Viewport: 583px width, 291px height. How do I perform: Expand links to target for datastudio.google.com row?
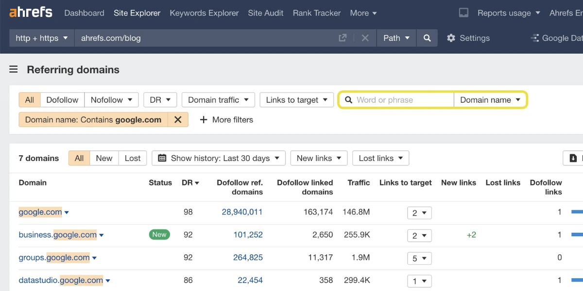click(419, 281)
